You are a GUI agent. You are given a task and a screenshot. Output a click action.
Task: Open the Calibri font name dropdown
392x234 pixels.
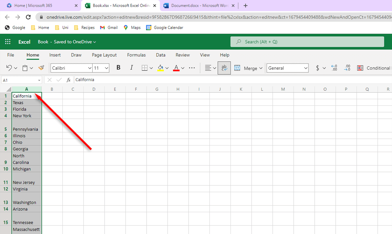(72, 68)
